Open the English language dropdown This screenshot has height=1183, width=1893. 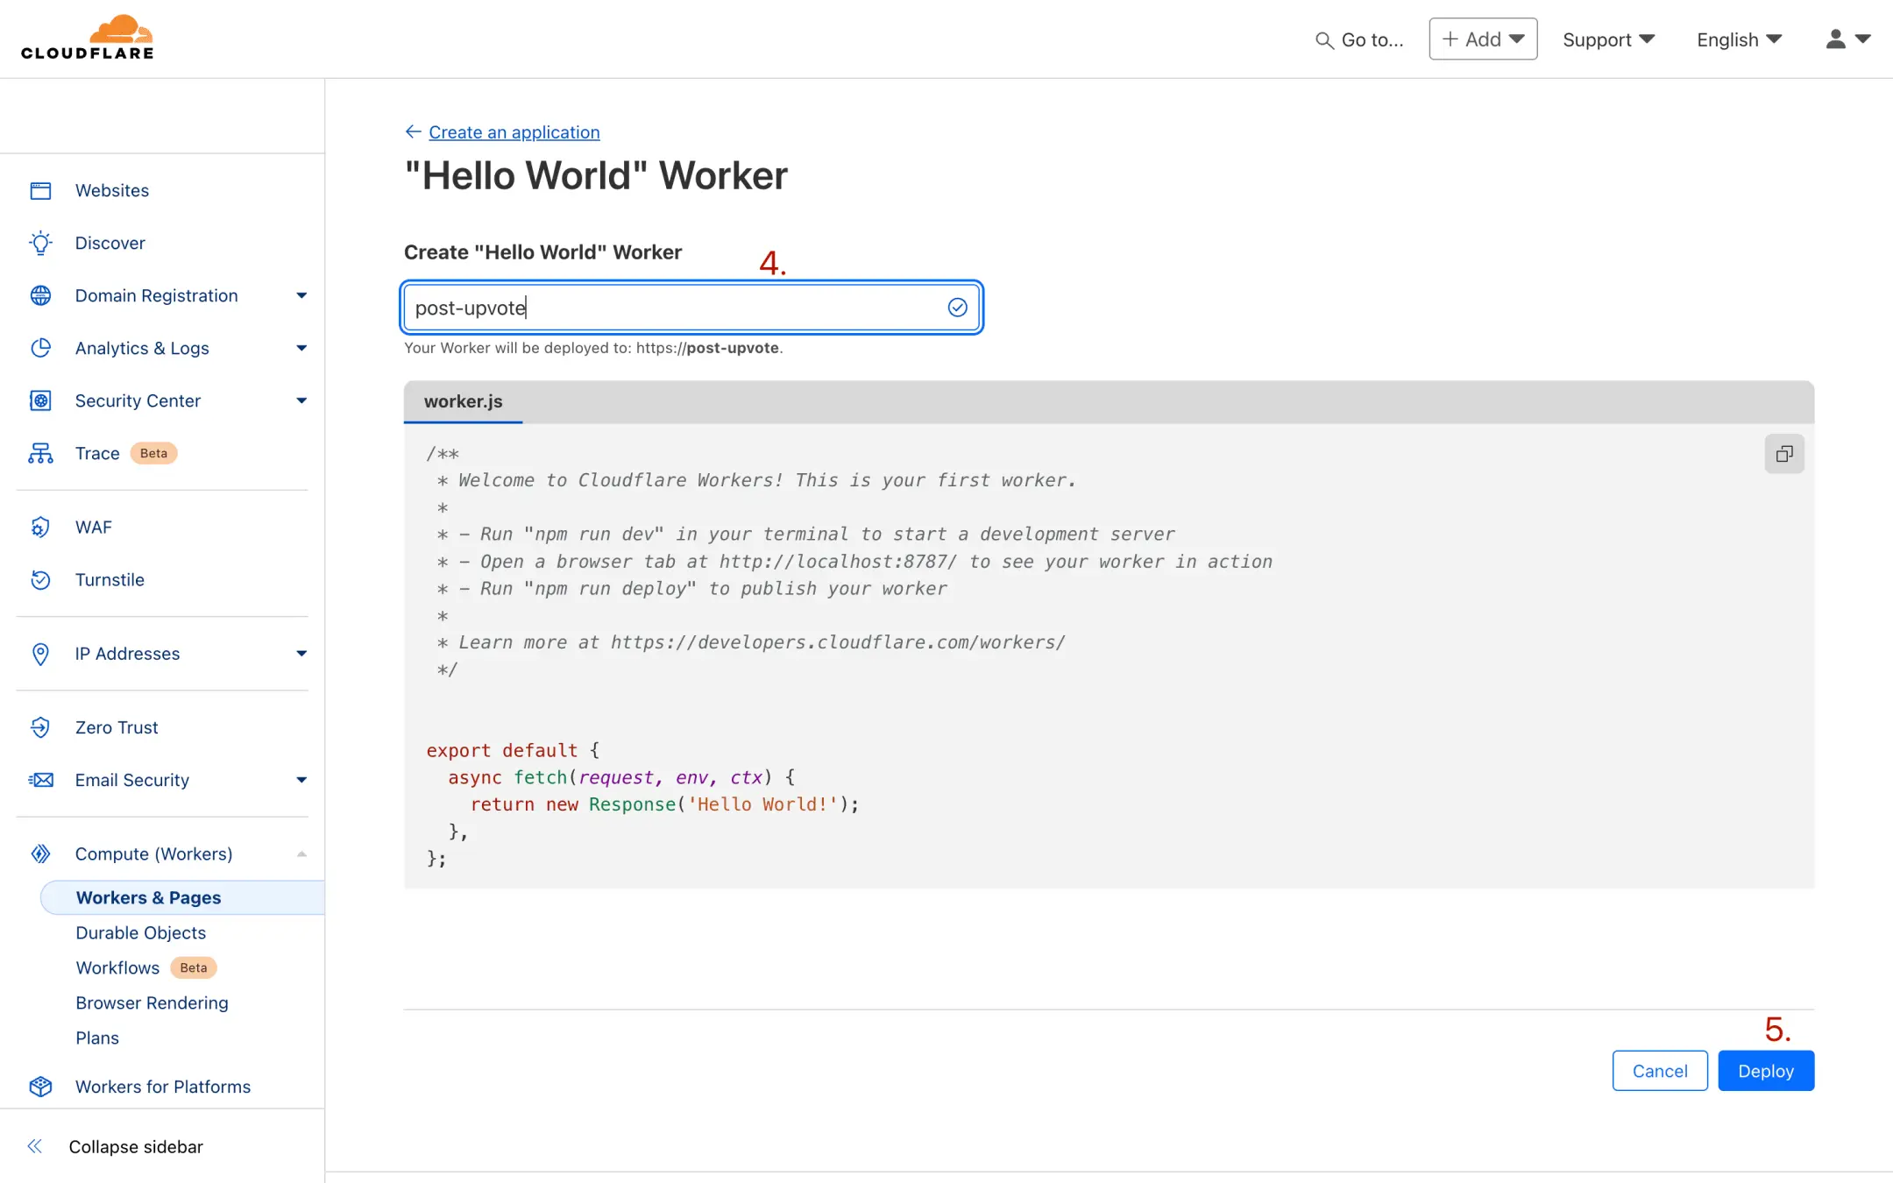pyautogui.click(x=1739, y=39)
